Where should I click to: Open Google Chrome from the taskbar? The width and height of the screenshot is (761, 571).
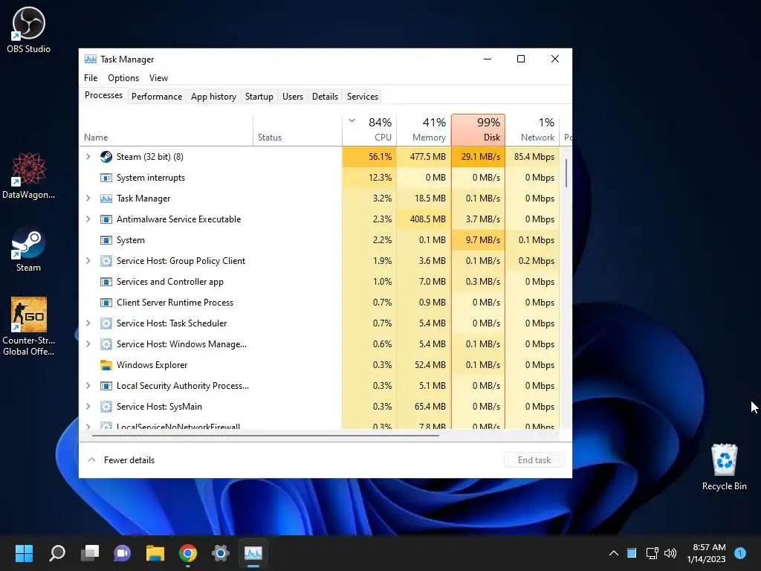[188, 553]
